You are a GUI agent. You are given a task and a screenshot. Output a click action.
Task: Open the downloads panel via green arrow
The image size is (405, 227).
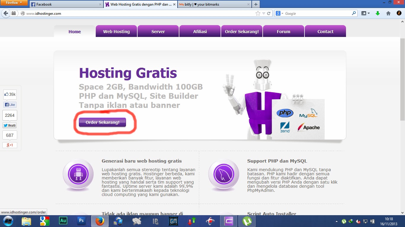[378, 13]
